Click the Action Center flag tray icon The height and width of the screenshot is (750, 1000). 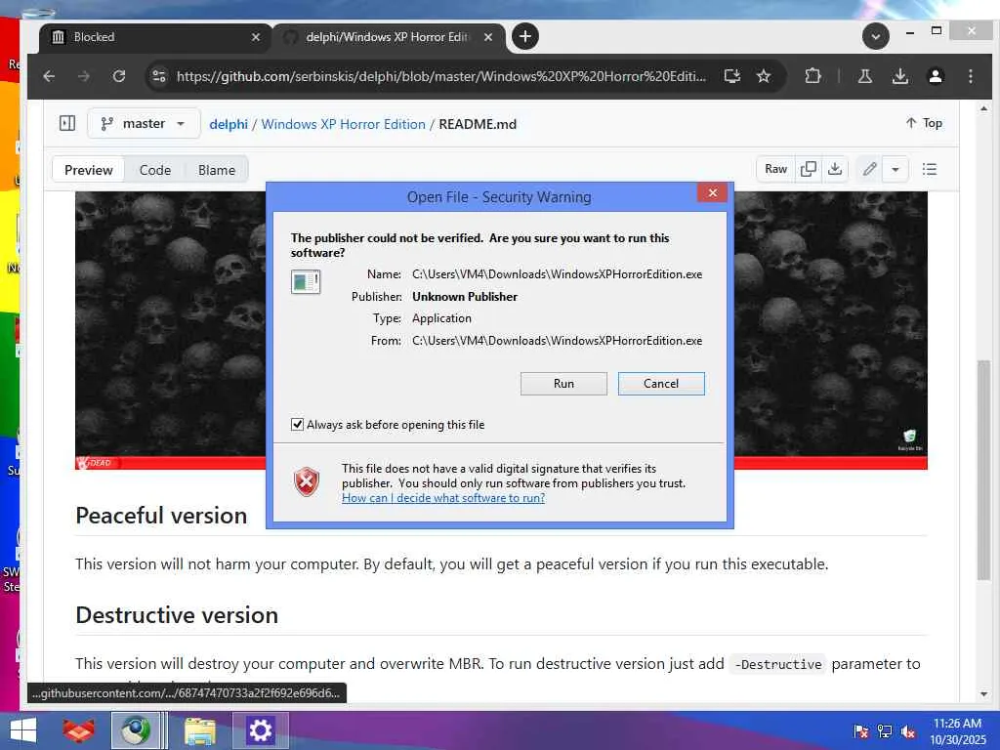coord(861,731)
